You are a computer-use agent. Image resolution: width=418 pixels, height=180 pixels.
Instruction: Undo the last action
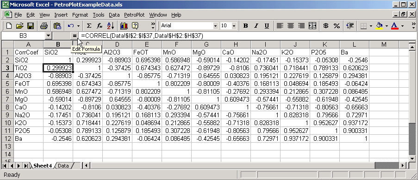point(71,26)
